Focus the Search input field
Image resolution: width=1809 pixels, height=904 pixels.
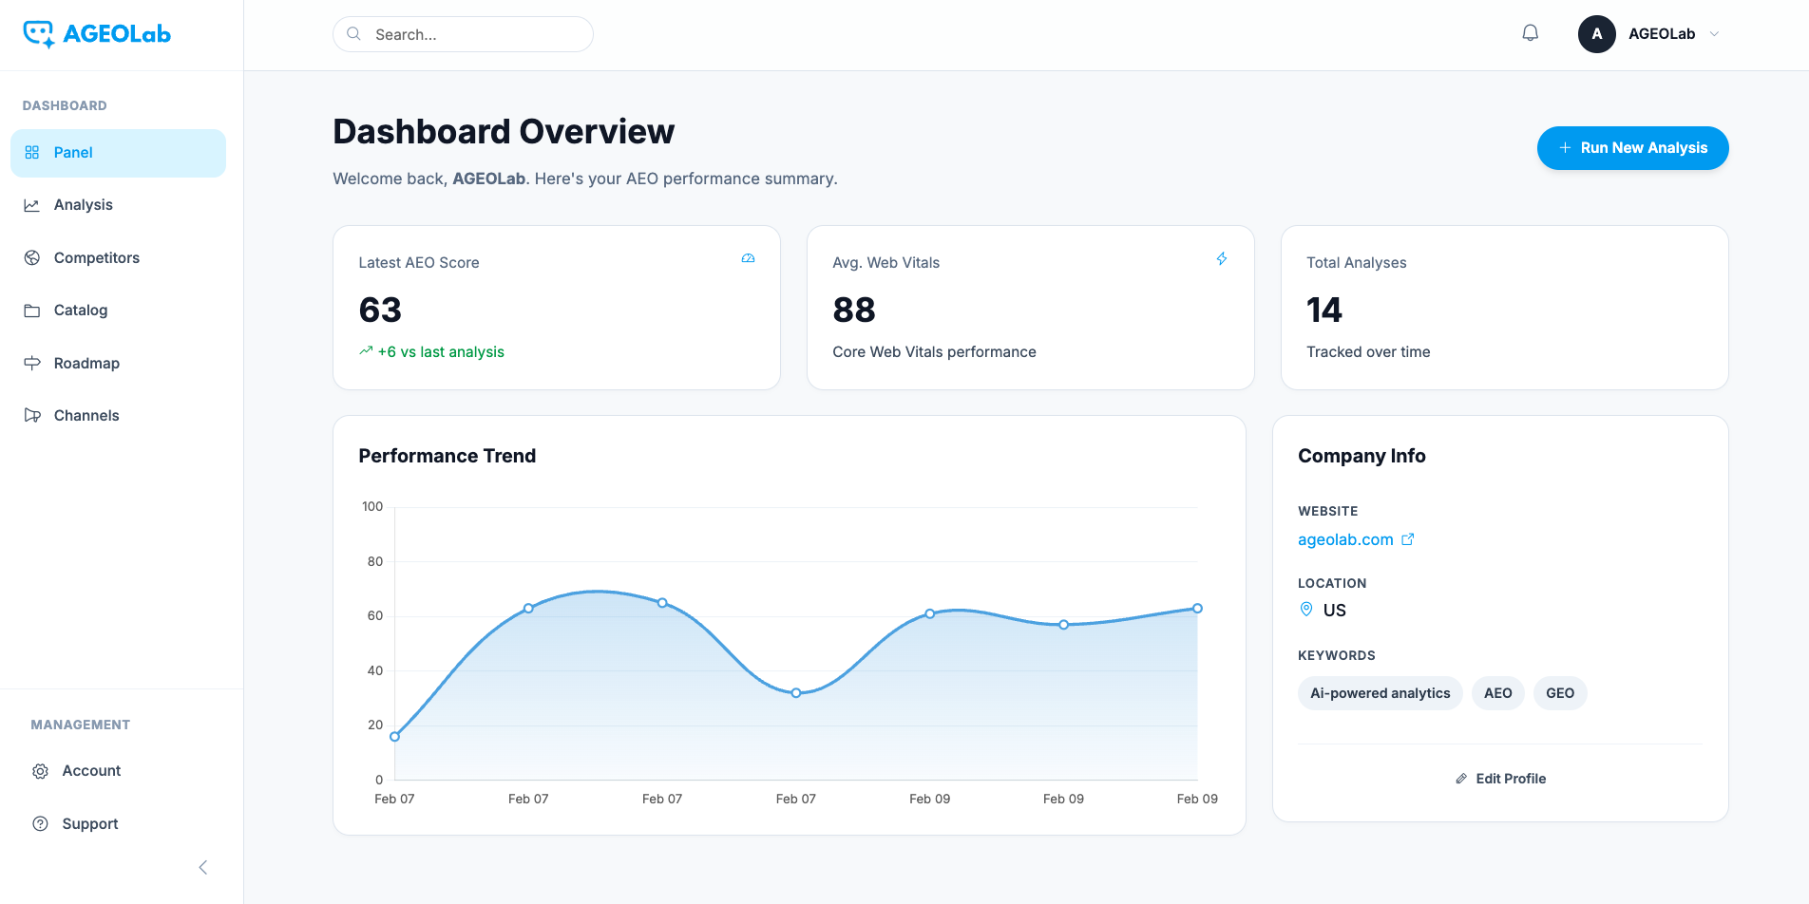[475, 34]
